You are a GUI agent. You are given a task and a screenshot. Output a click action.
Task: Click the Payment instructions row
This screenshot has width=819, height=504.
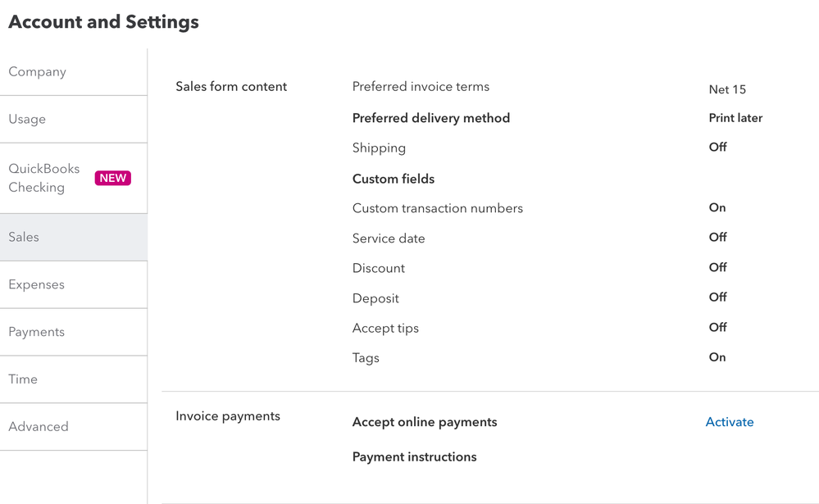(414, 457)
